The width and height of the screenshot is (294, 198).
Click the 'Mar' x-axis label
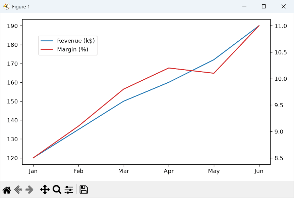124,171
